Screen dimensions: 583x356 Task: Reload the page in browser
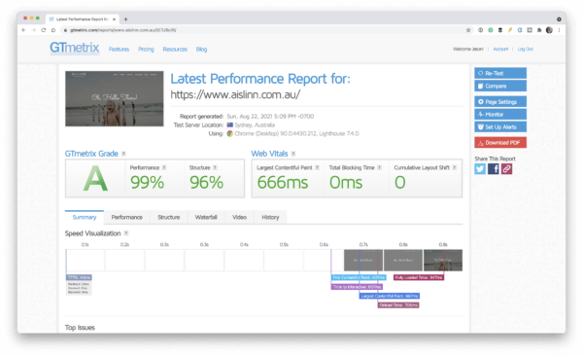click(44, 30)
